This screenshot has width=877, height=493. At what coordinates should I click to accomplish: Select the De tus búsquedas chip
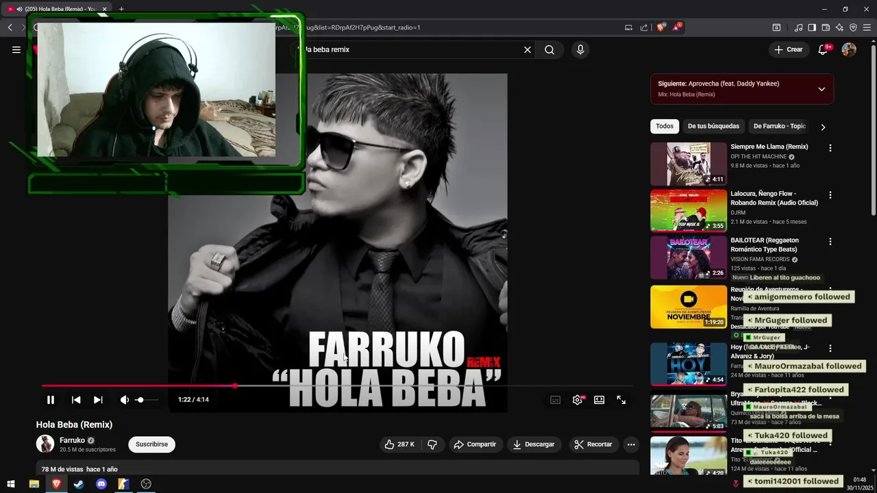coord(713,126)
